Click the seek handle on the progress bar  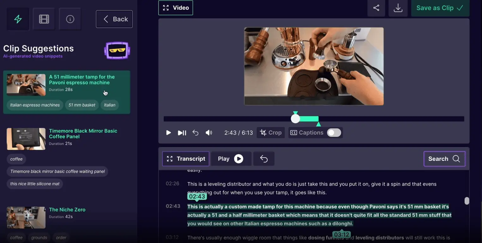(x=295, y=118)
